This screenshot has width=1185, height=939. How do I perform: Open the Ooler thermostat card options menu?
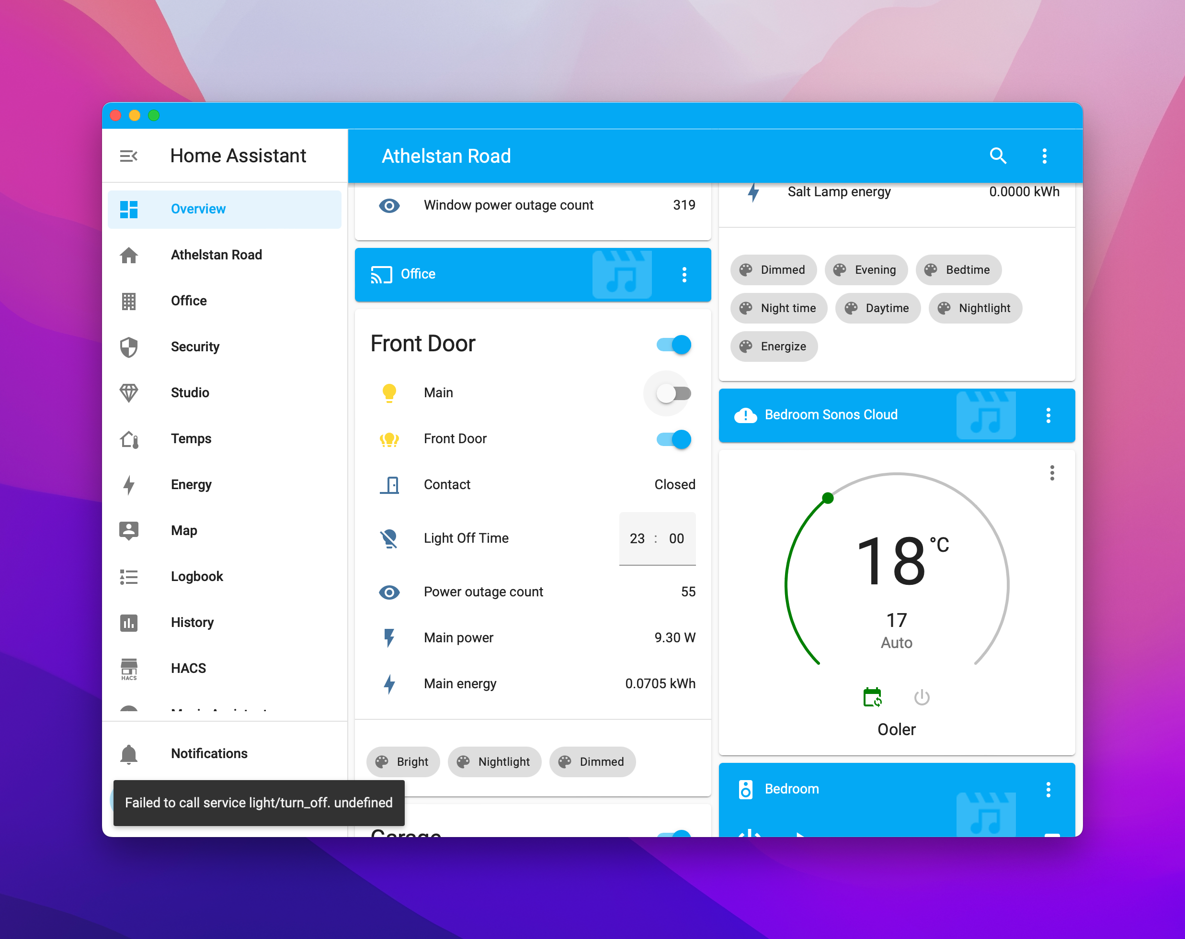click(1052, 473)
